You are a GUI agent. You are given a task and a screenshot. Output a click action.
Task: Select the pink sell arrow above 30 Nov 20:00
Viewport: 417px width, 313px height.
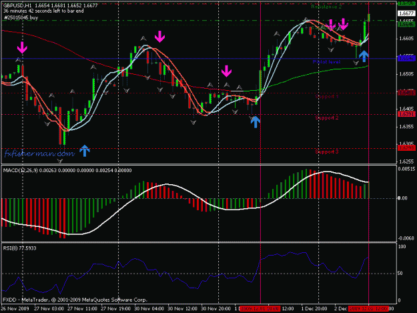click(226, 71)
